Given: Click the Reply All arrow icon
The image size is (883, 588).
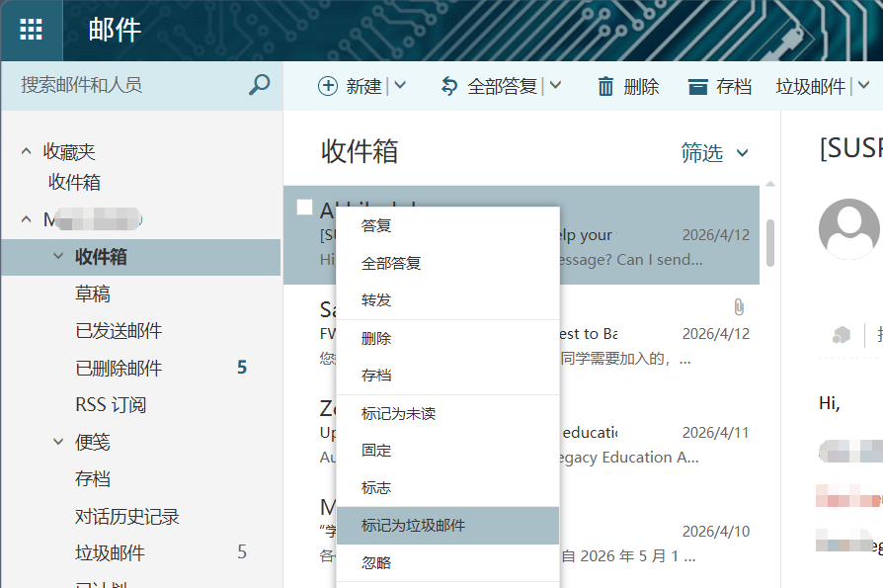Looking at the screenshot, I should coord(449,87).
